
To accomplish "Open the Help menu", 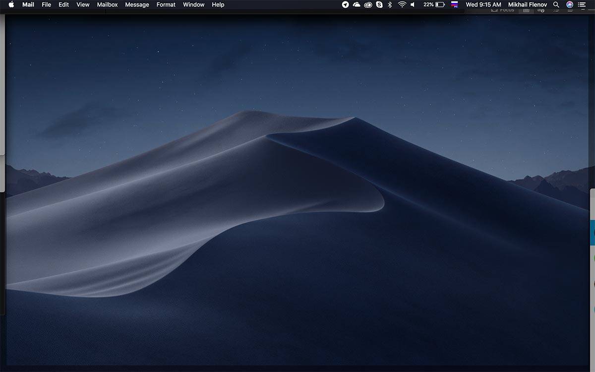I will coord(218,4).
